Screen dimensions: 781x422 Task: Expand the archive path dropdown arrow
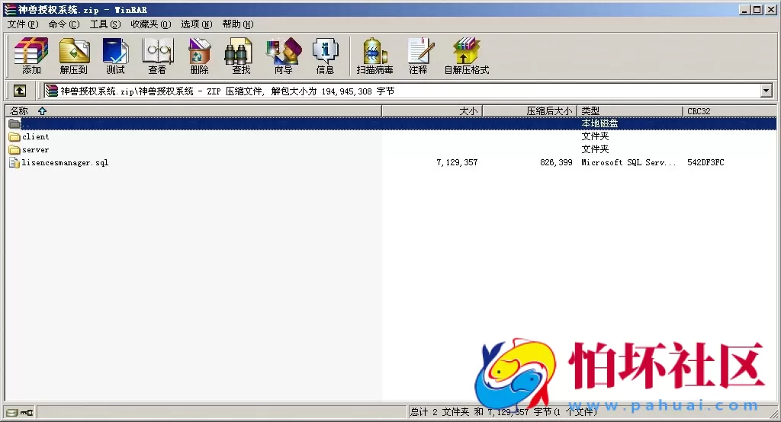(767, 91)
